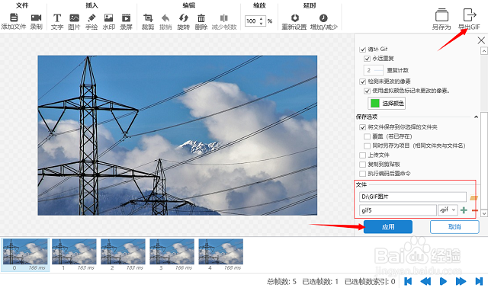Add a watermark with the 水印 icon
Image resolution: width=488 pixels, height=288 pixels.
point(108,18)
